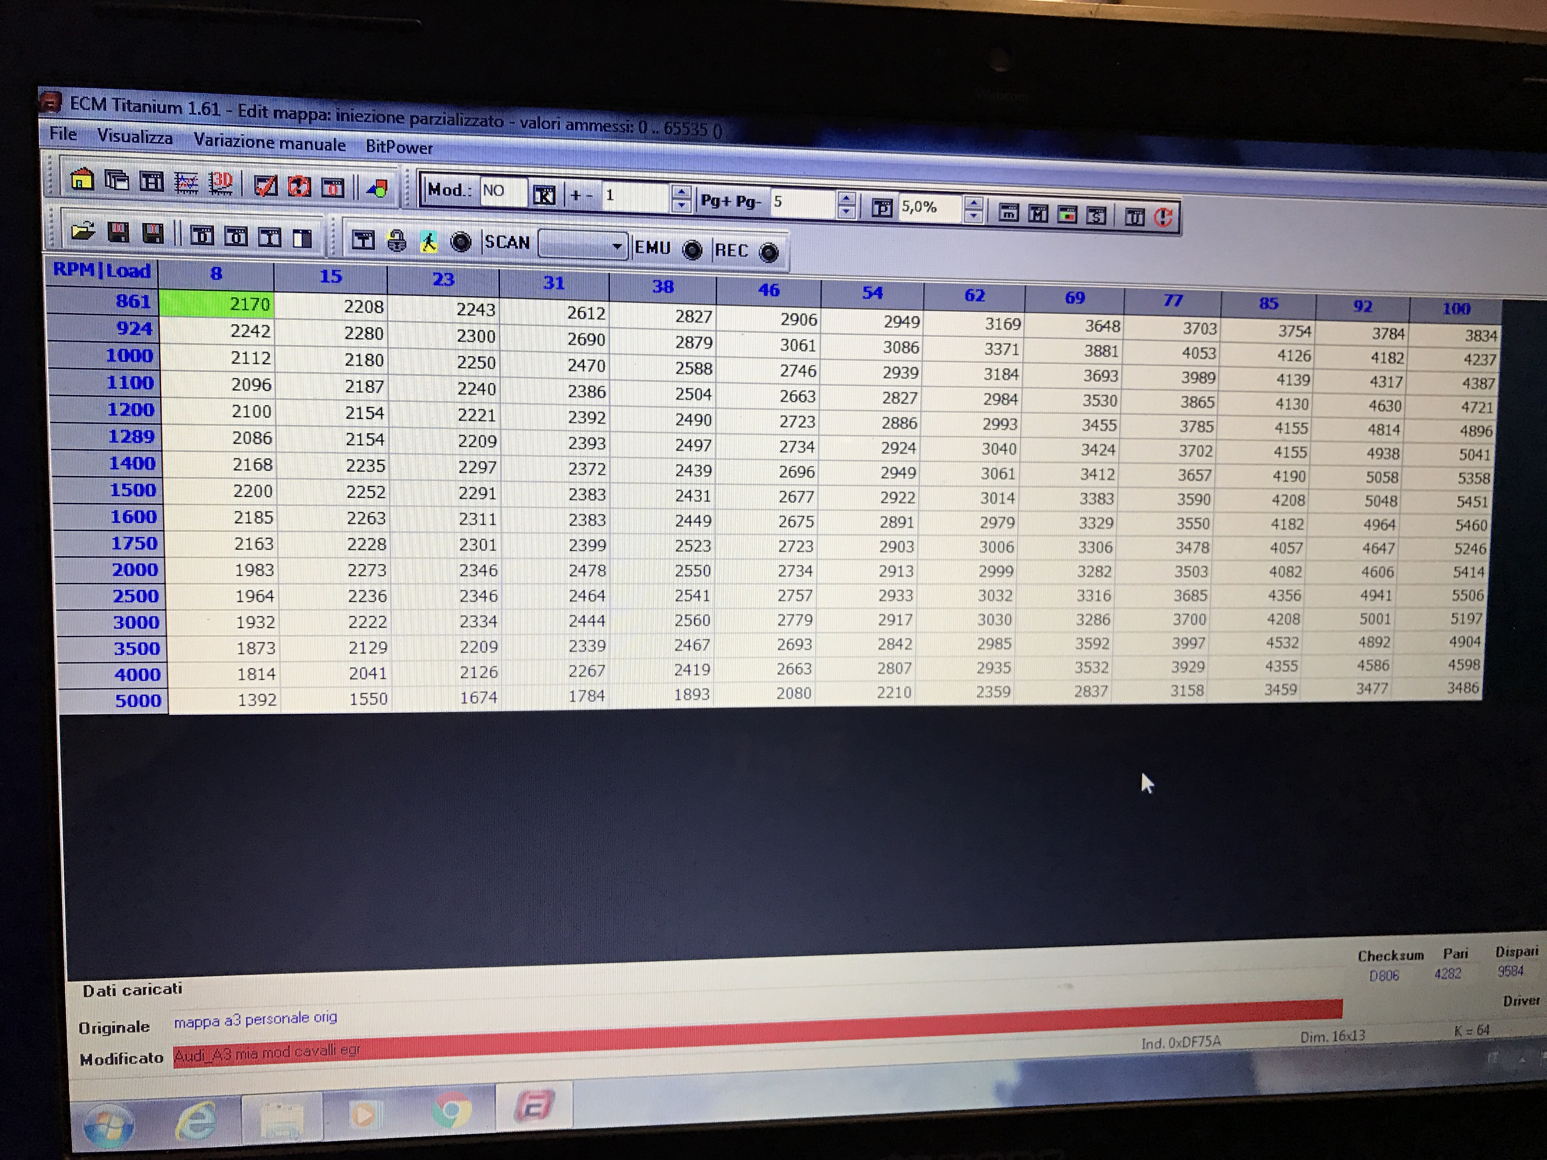
Task: Click the RPM|Load corner header
Action: point(102,270)
